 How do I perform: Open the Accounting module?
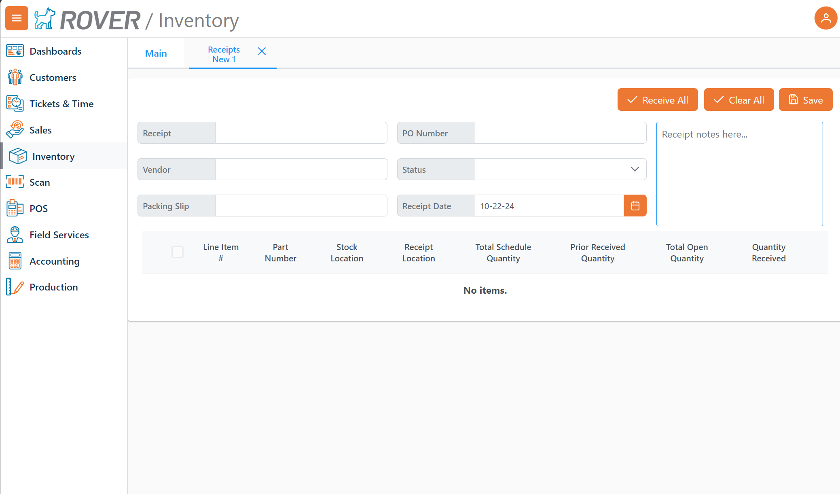pos(54,261)
